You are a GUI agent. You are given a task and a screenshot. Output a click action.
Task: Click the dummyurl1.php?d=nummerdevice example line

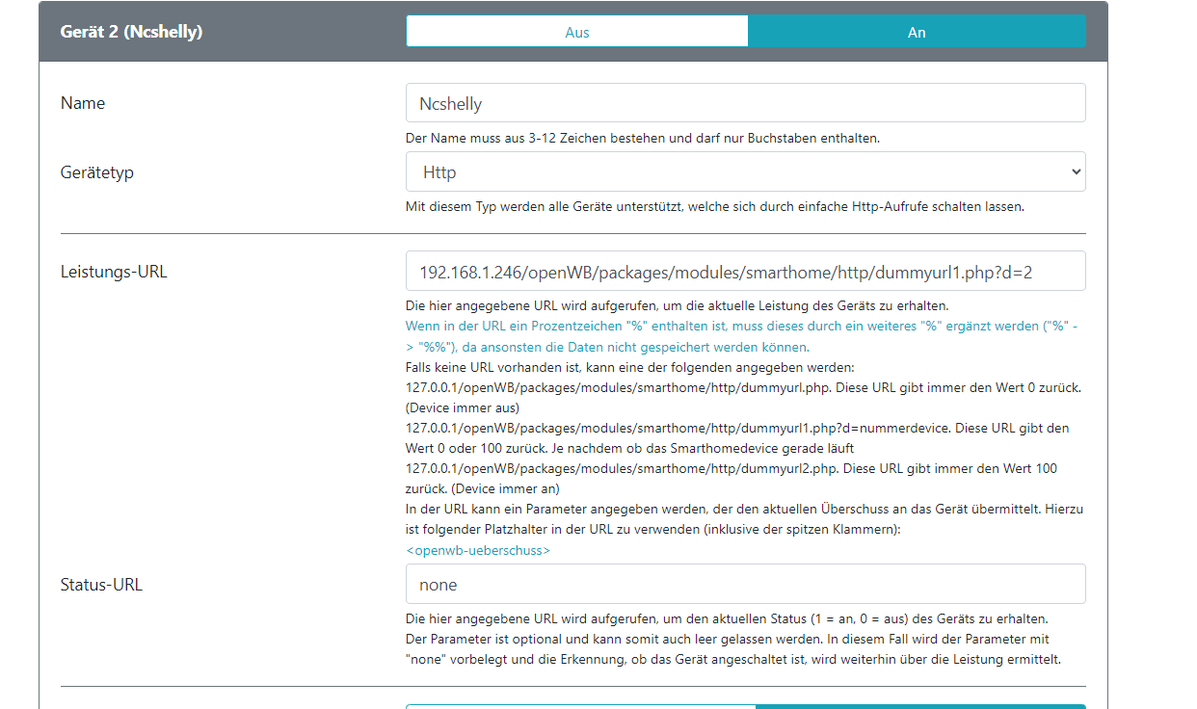tap(737, 437)
